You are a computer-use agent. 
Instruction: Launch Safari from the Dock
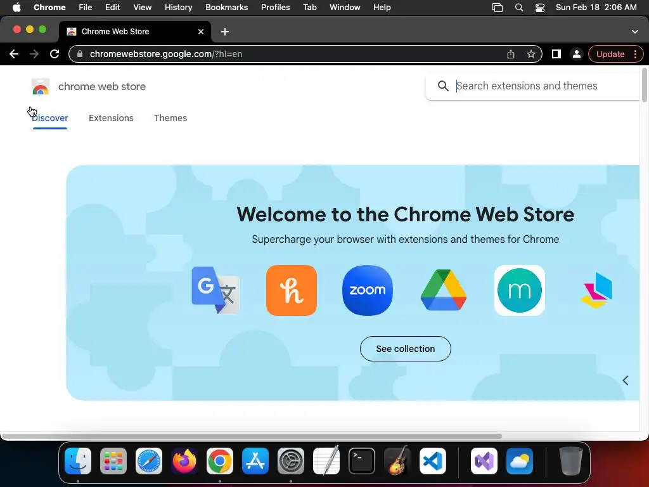149,460
